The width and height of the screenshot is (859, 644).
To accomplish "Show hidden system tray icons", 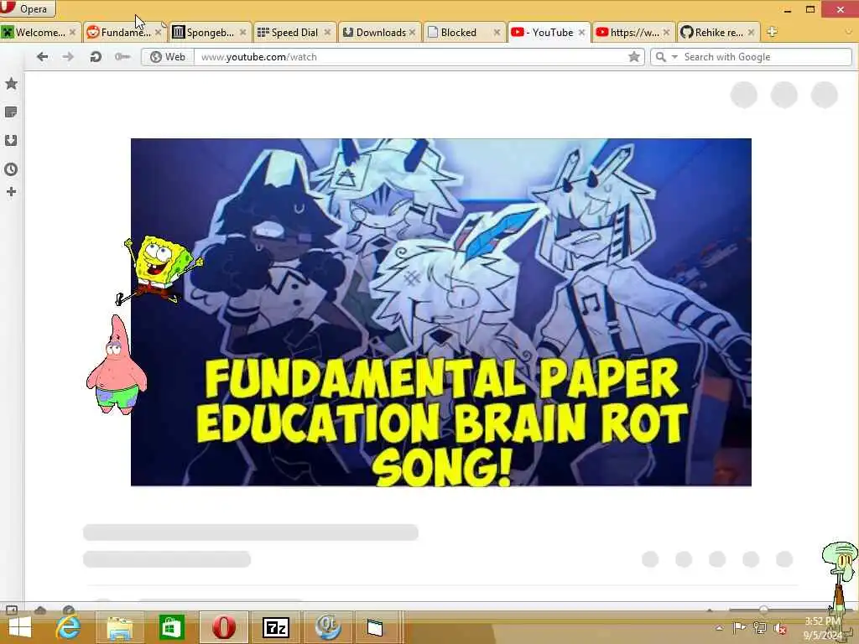I will [719, 628].
